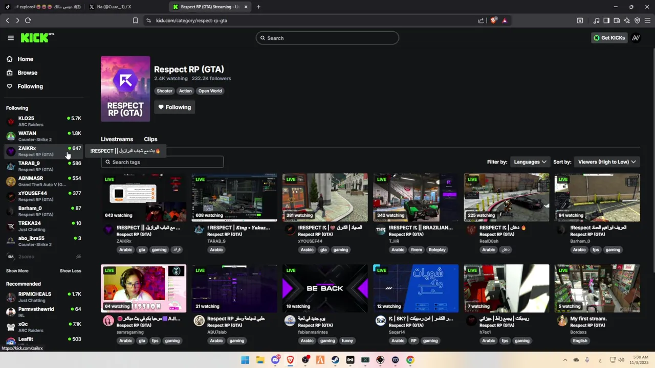This screenshot has height=368, width=655.
Task: Open TARAB_9 channel in Following list
Action: pyautogui.click(x=43, y=166)
